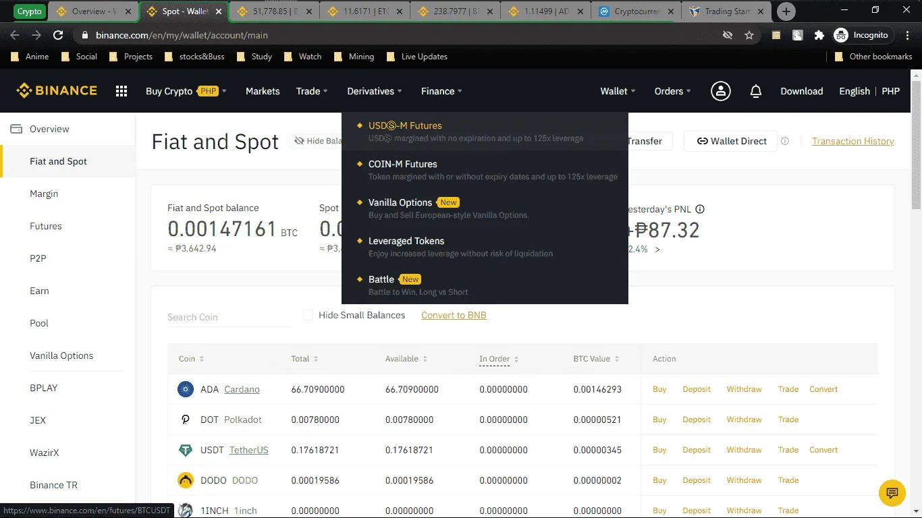Click Withdraw in the ADA row
Viewport: 922px width, 518px height.
click(x=744, y=389)
